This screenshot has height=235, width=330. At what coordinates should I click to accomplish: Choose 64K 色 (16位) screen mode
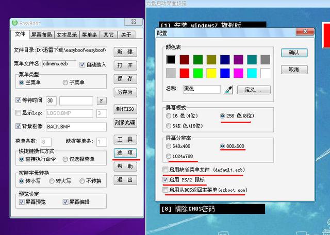[x=169, y=126]
